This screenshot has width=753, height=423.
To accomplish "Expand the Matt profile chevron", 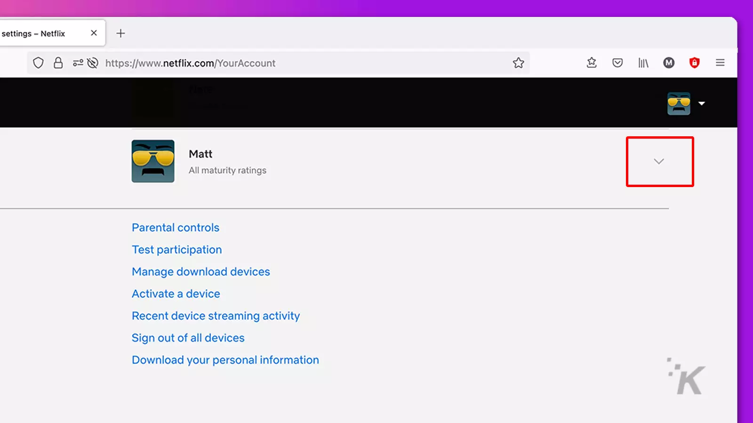I will pos(659,161).
